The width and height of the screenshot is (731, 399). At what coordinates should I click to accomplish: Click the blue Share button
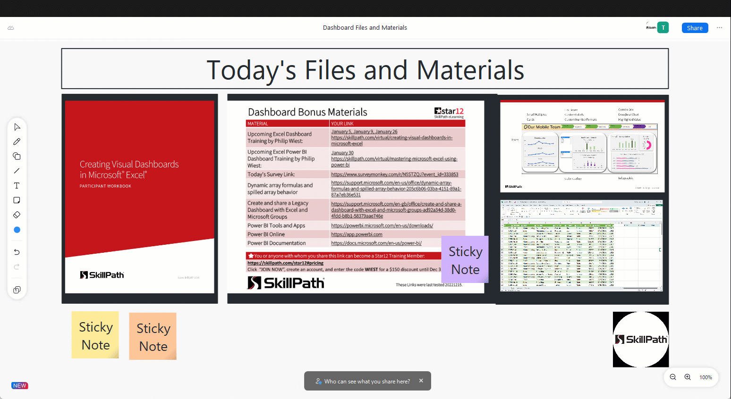695,28
